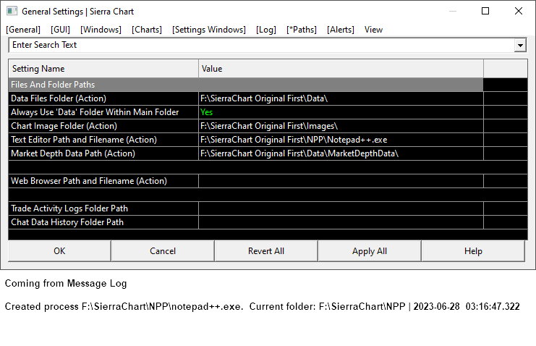536x346 pixels.
Task: Open Help for General Settings
Action: [473, 251]
